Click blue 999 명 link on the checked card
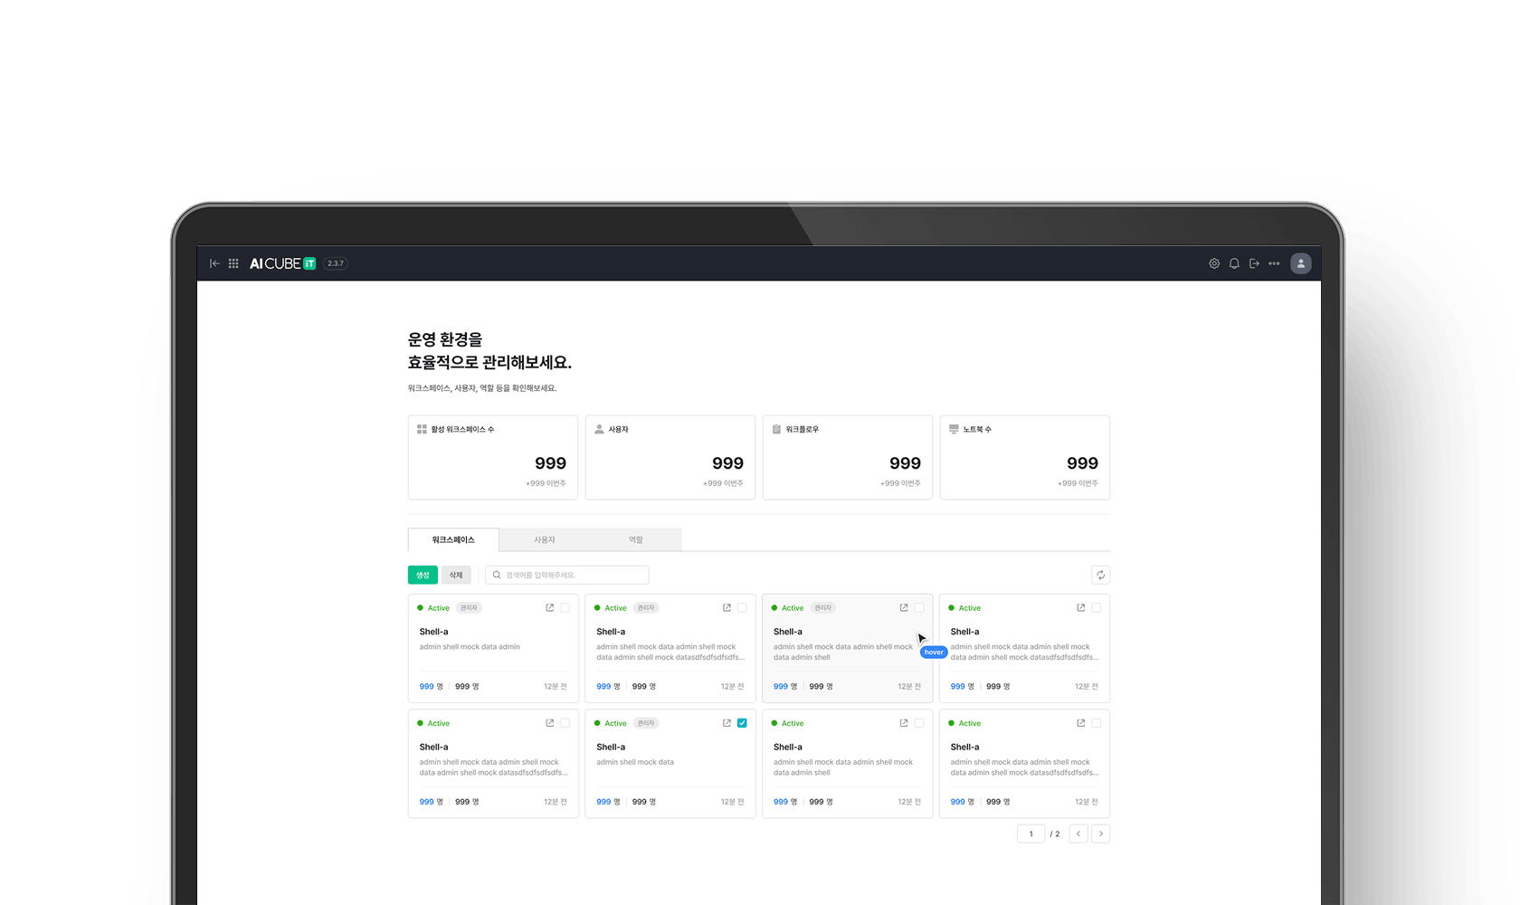This screenshot has height=905, width=1520. coord(608,802)
